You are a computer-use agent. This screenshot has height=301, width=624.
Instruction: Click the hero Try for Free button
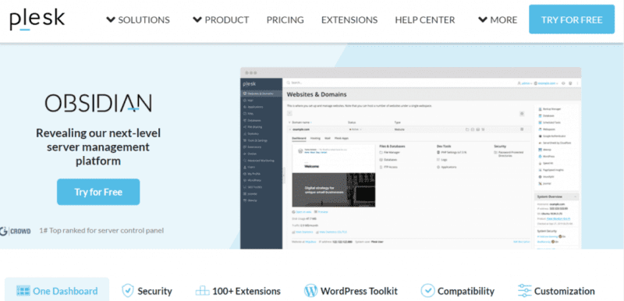(x=98, y=192)
